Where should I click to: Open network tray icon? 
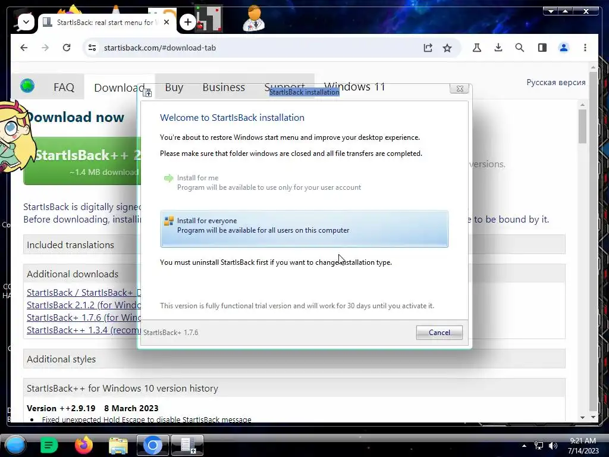coord(539,446)
